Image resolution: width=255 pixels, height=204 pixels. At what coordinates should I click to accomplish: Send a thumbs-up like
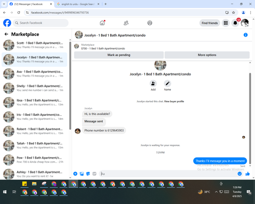(247, 174)
